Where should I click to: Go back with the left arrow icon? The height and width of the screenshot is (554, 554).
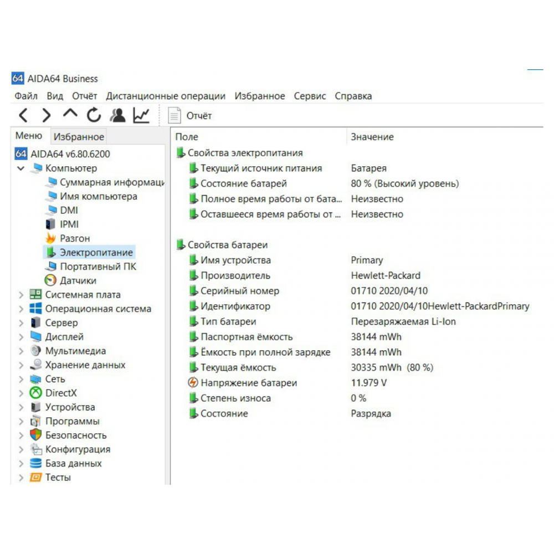tap(23, 116)
